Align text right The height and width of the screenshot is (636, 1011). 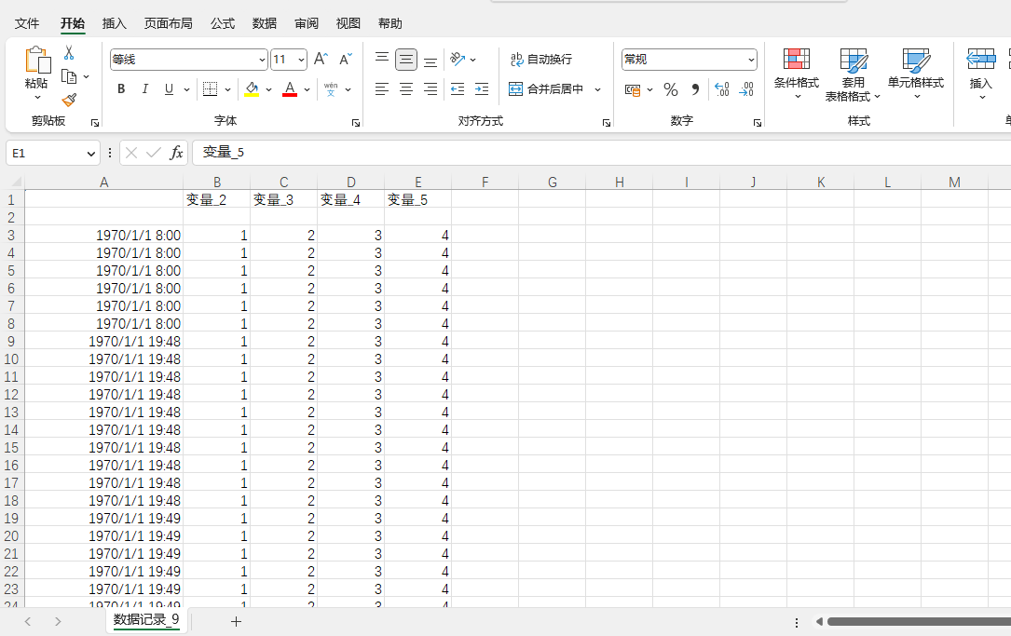(430, 88)
